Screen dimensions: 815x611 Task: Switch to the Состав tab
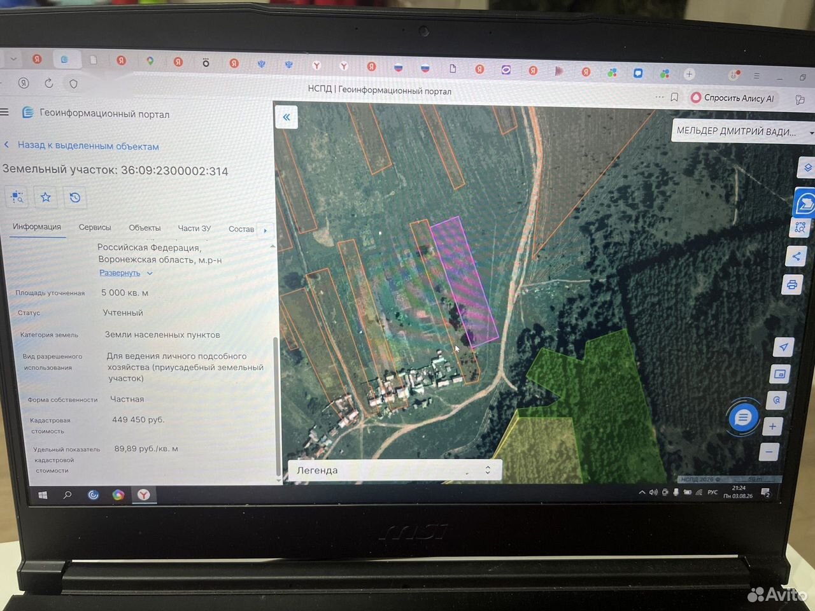241,229
